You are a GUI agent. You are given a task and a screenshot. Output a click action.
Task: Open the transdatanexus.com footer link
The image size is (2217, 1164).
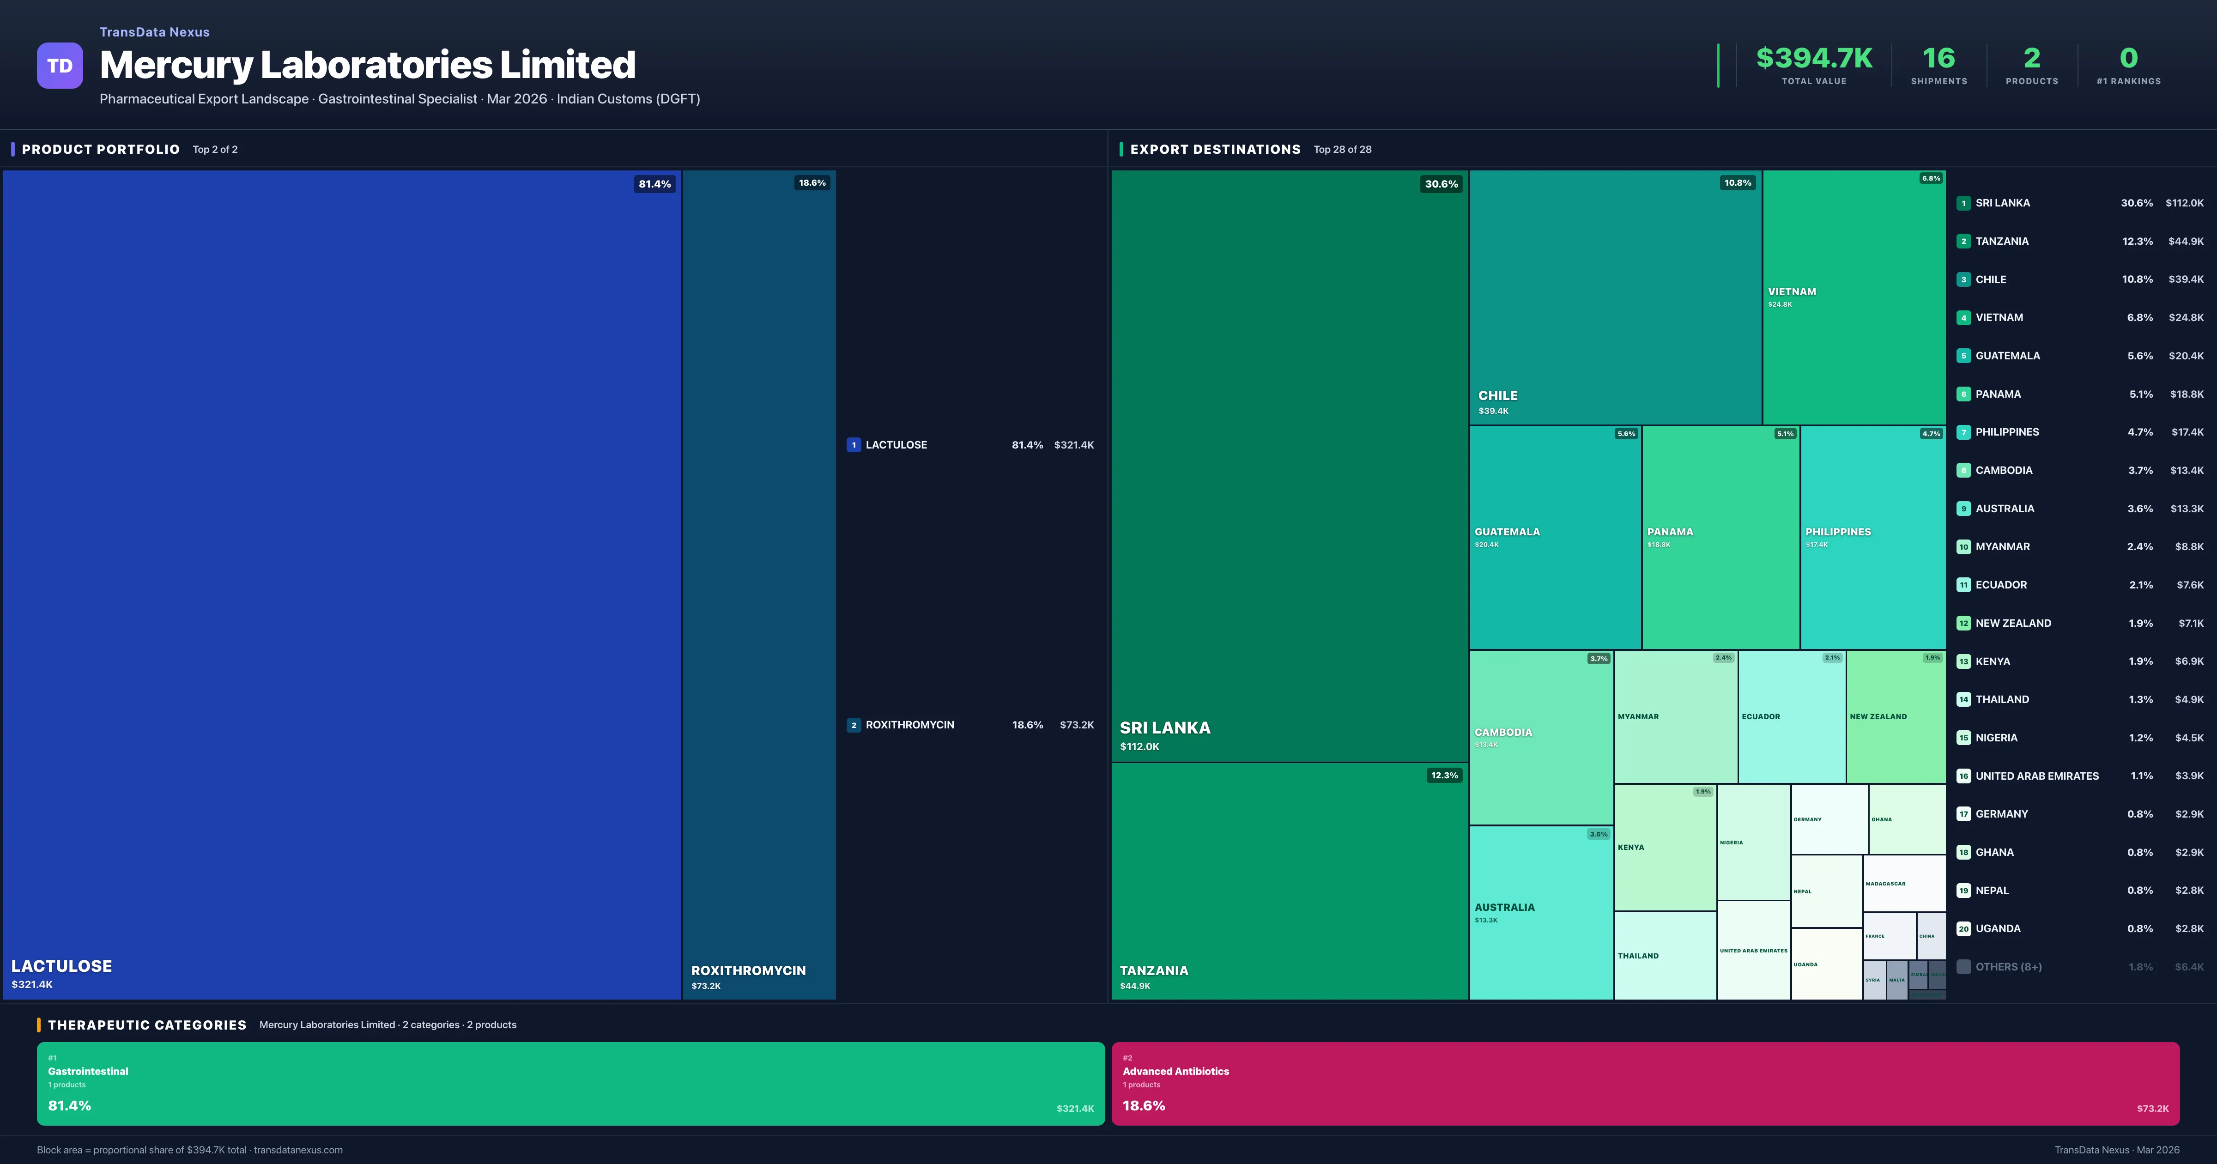(x=299, y=1149)
